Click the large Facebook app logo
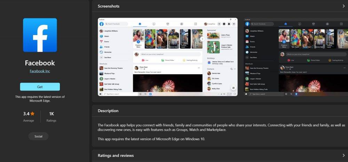This screenshot has width=348, height=162. (x=40, y=35)
